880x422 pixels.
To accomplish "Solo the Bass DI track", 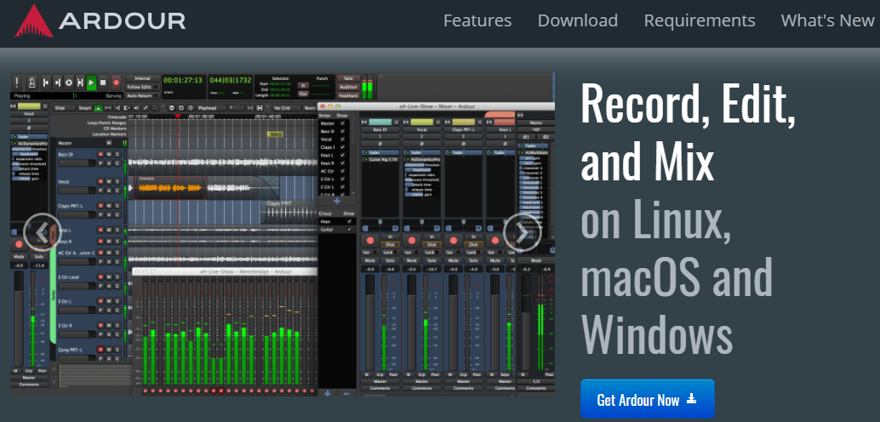I will [x=117, y=154].
